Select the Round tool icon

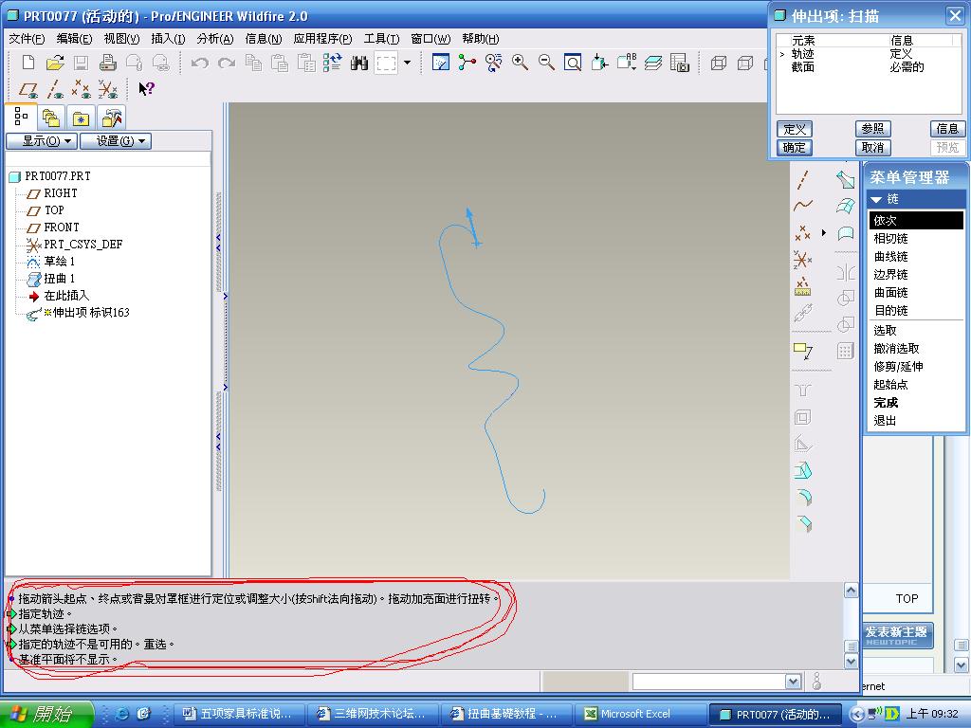[803, 498]
